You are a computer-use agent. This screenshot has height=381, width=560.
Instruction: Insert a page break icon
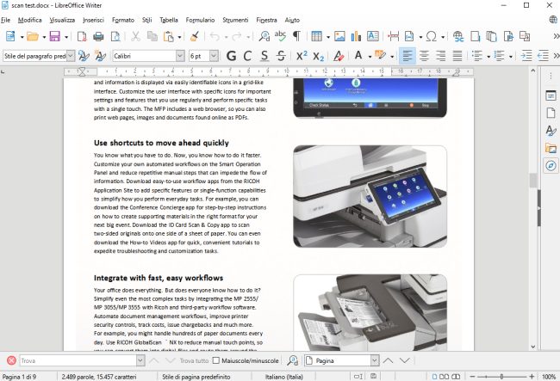393,36
